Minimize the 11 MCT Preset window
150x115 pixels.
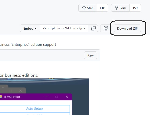coord(47,97)
